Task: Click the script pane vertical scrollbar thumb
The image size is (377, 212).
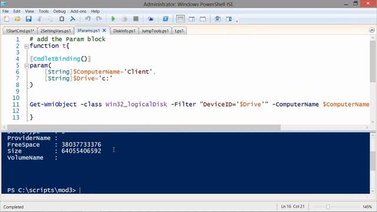Action: (373, 61)
